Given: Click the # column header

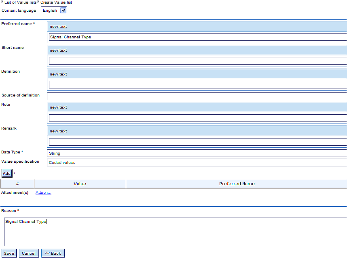Looking at the screenshot, I should 17,184.
